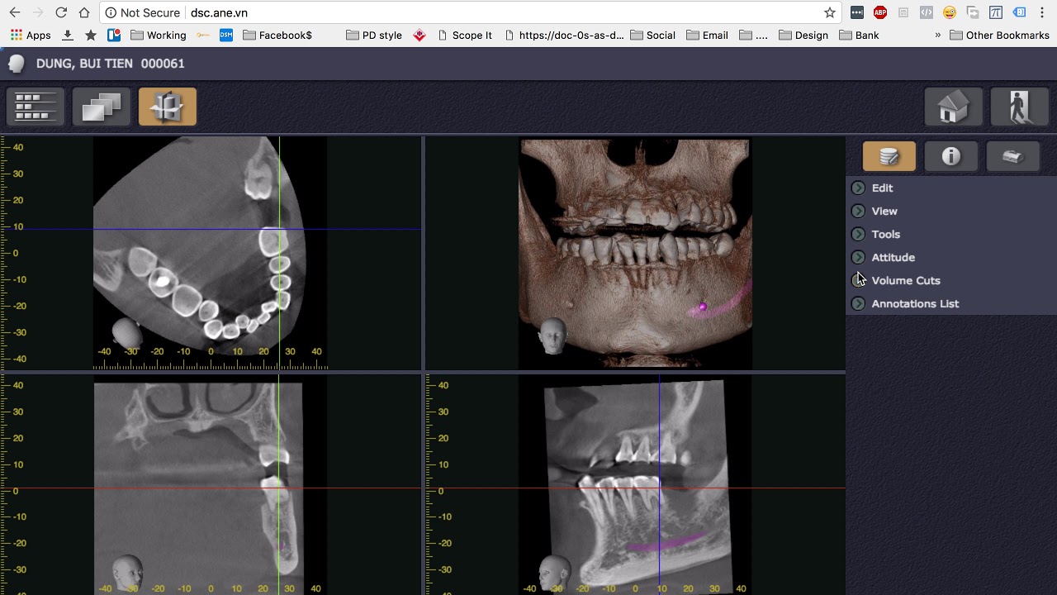Image resolution: width=1057 pixels, height=595 pixels.
Task: Click the pink nerve canal trace in sagittal view
Action: pos(667,542)
